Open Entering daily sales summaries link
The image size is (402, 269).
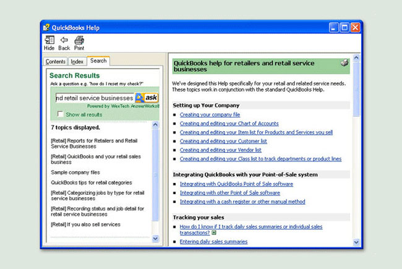213,242
